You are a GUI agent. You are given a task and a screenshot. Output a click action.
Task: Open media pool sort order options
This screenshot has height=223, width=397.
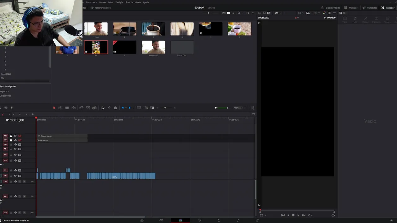click(x=247, y=13)
